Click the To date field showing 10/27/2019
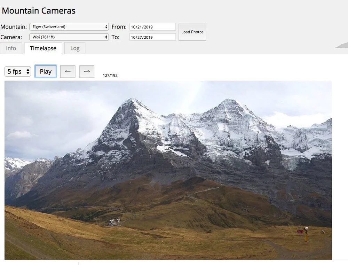348x265 pixels. pos(152,37)
